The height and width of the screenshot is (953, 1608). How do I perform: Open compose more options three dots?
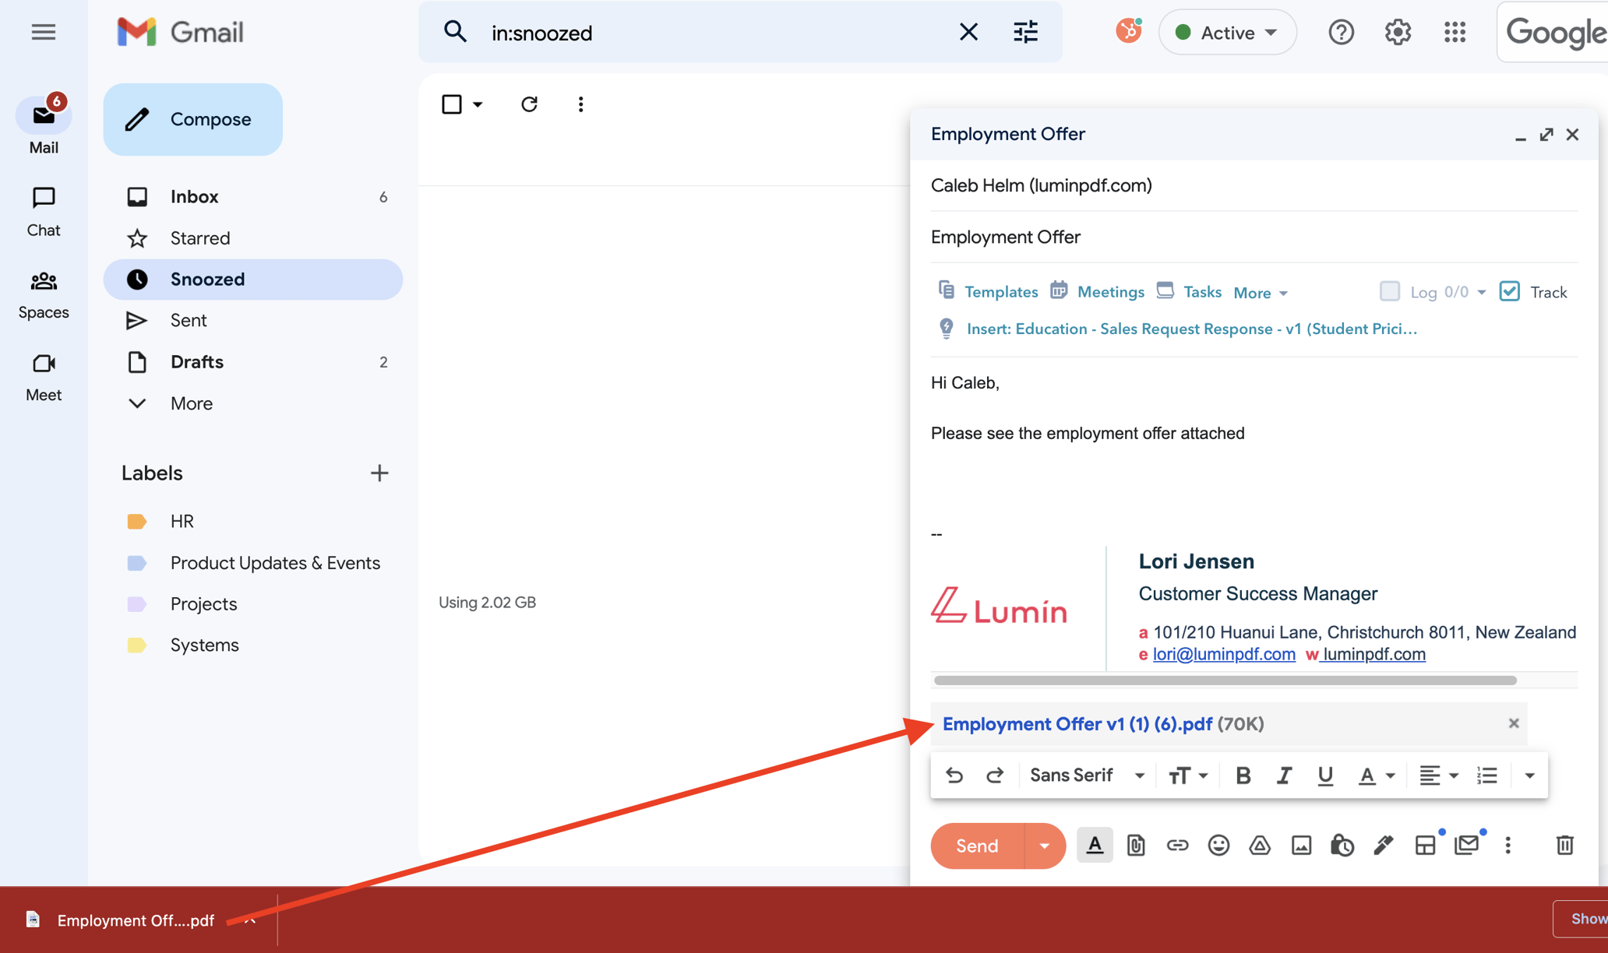[1507, 845]
